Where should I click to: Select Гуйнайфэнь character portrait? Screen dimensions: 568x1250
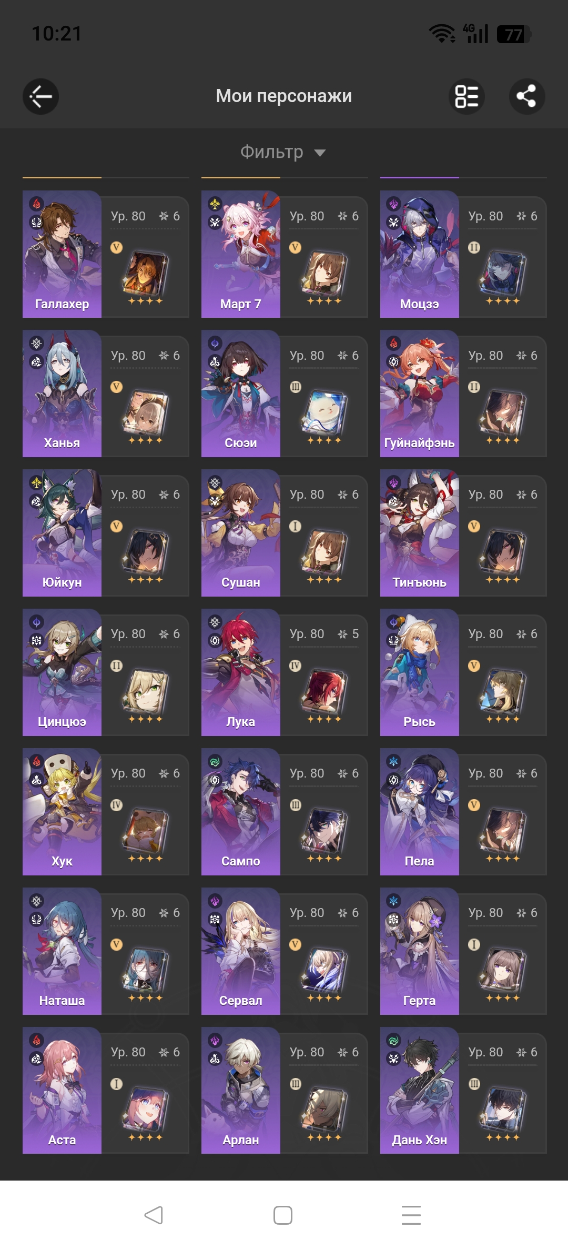[x=420, y=394]
